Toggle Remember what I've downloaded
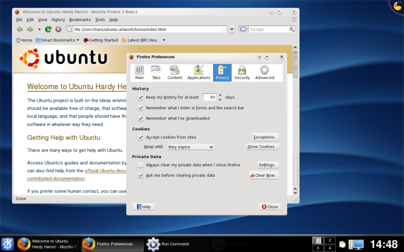 140,118
